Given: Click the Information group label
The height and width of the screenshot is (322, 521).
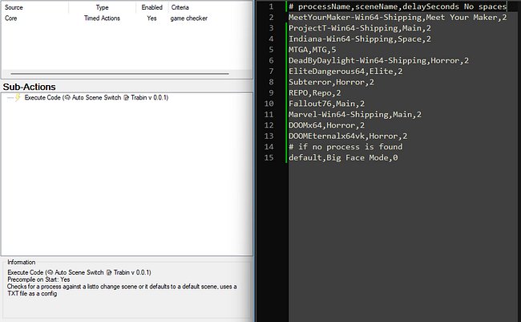Looking at the screenshot, I should point(22,262).
